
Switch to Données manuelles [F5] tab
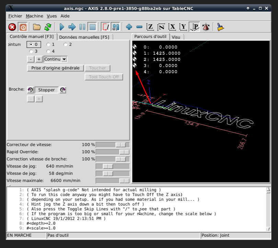(84, 37)
